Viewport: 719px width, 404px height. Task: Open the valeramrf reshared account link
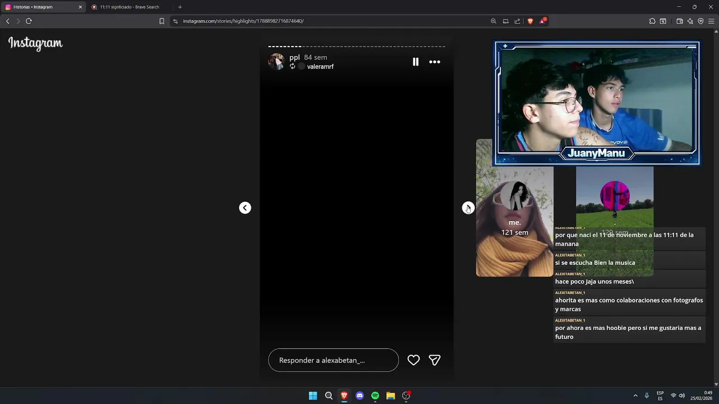[x=320, y=67]
